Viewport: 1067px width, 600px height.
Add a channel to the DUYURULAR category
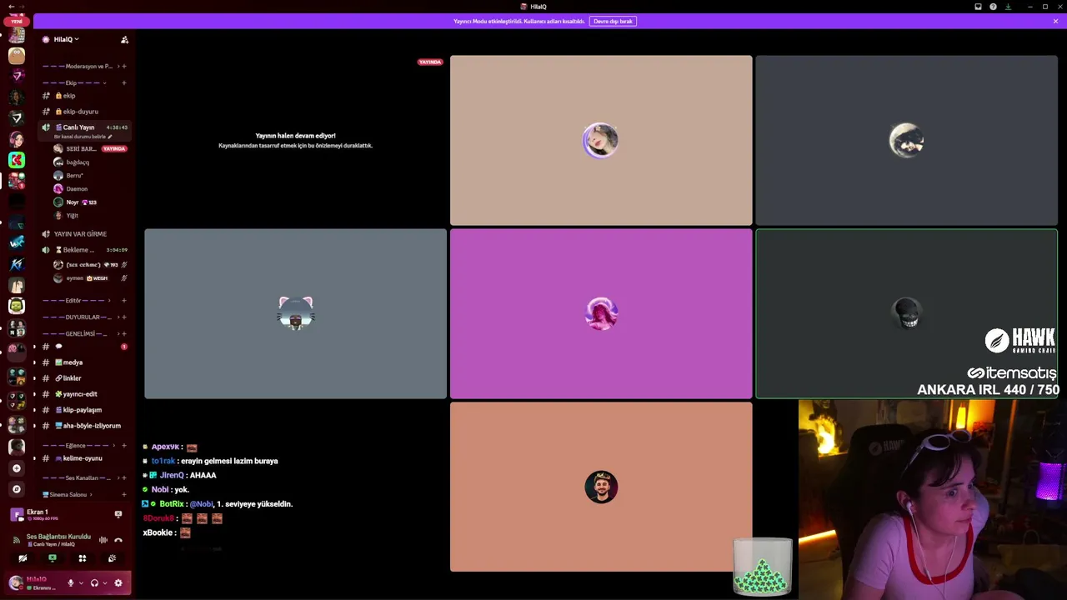pos(124,317)
